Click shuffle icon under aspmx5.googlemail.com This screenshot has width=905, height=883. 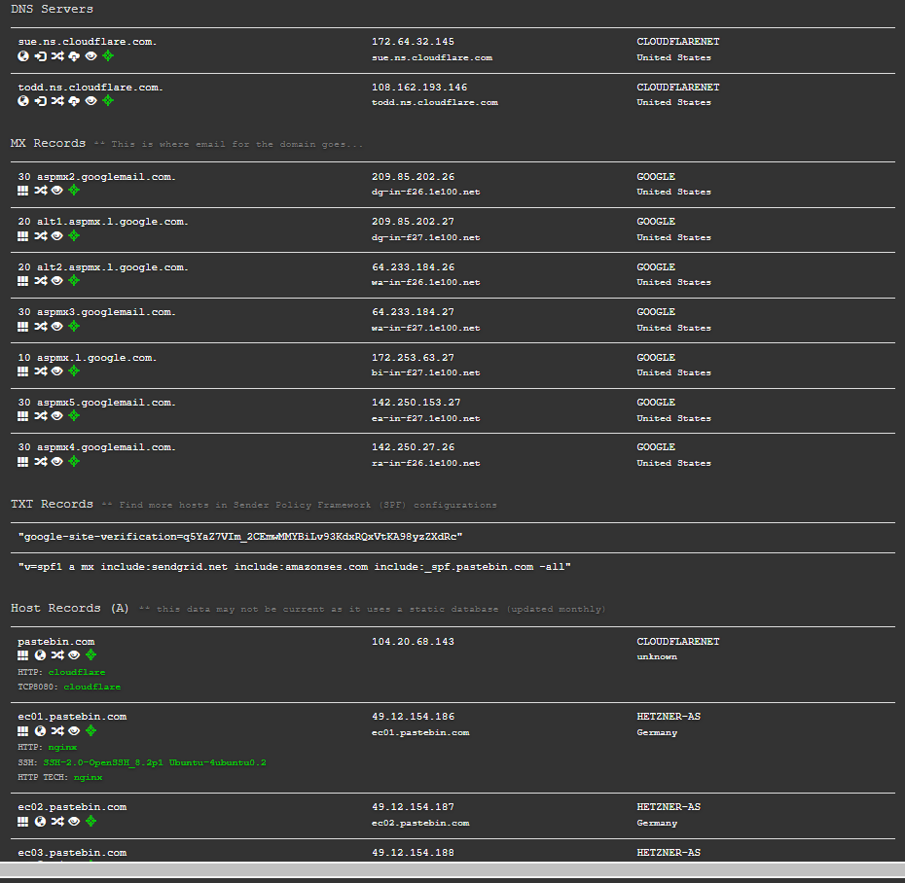click(40, 416)
